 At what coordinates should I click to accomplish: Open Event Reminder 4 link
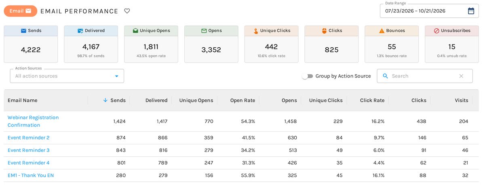(29, 163)
